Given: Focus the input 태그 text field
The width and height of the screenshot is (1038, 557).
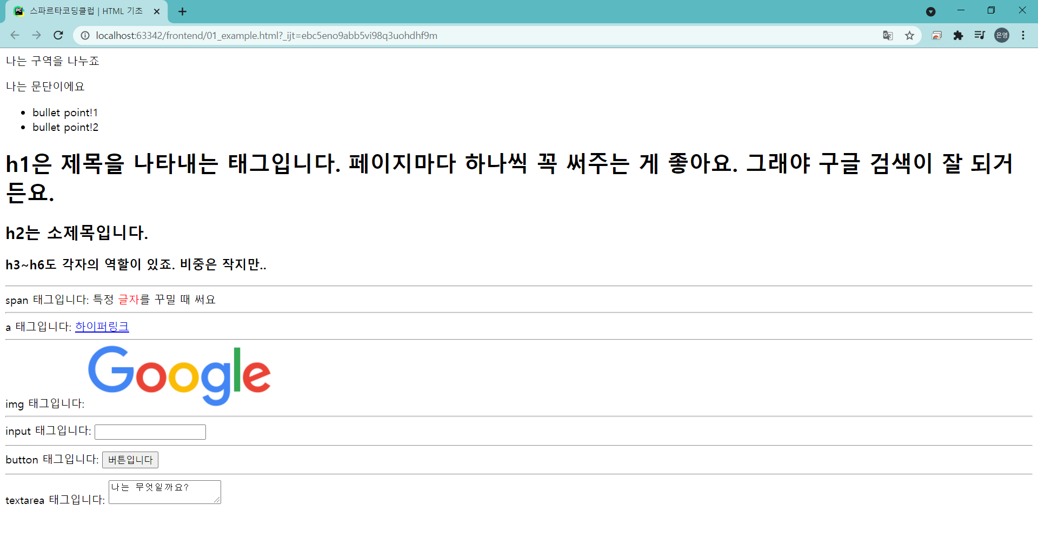Looking at the screenshot, I should click(150, 432).
